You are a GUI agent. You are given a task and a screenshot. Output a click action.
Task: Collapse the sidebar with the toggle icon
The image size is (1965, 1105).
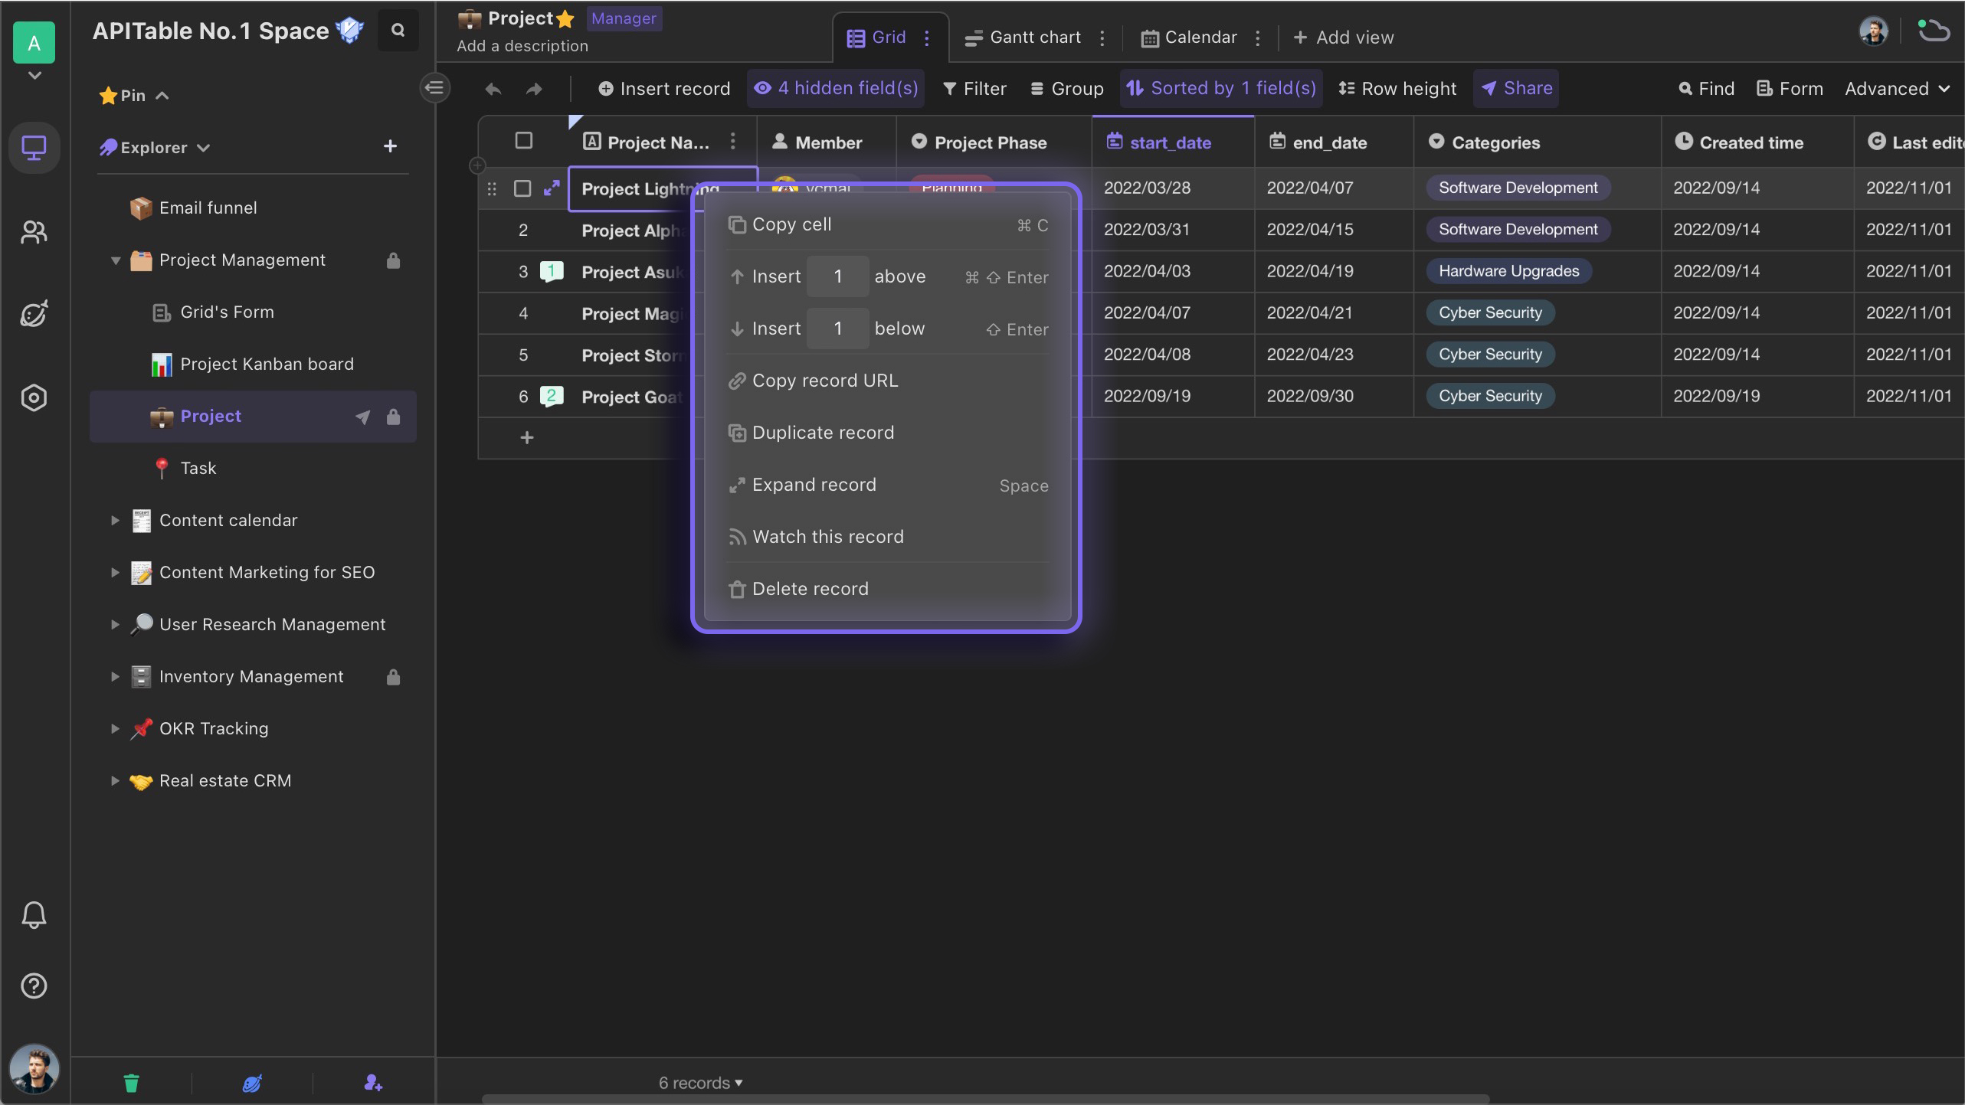434,87
